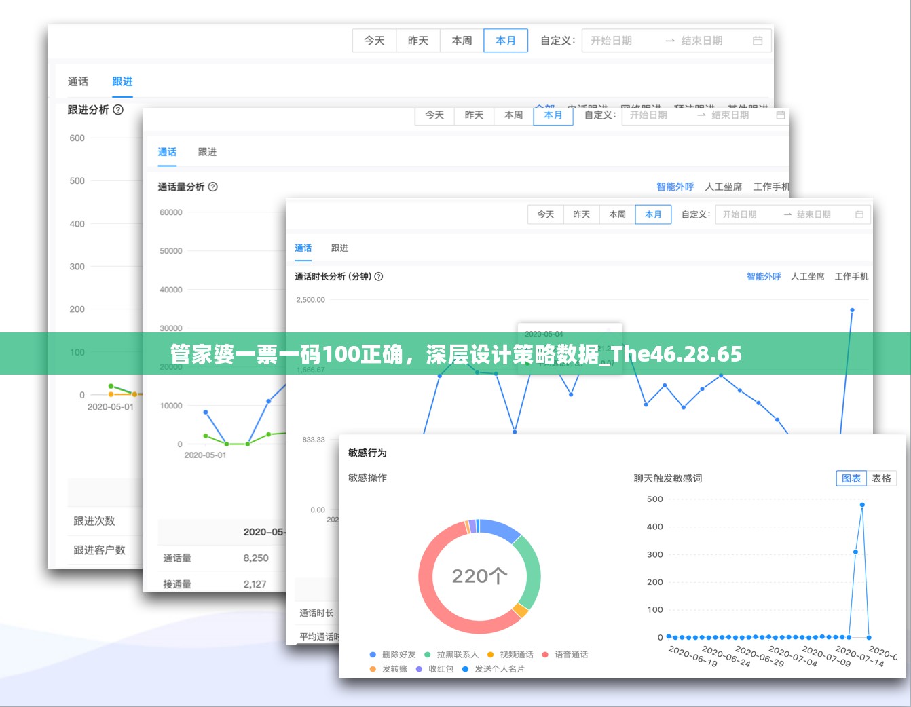
Task: Click arrow between dates in 通话时长分析 window
Action: [x=787, y=214]
